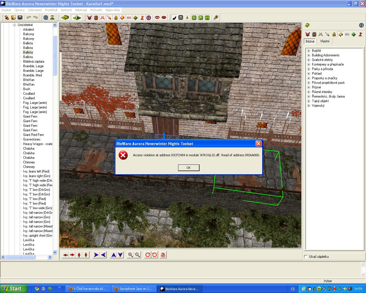Screen dimensions: 366x293
Task: Click the zoom in magnifier button
Action: click(x=130, y=255)
